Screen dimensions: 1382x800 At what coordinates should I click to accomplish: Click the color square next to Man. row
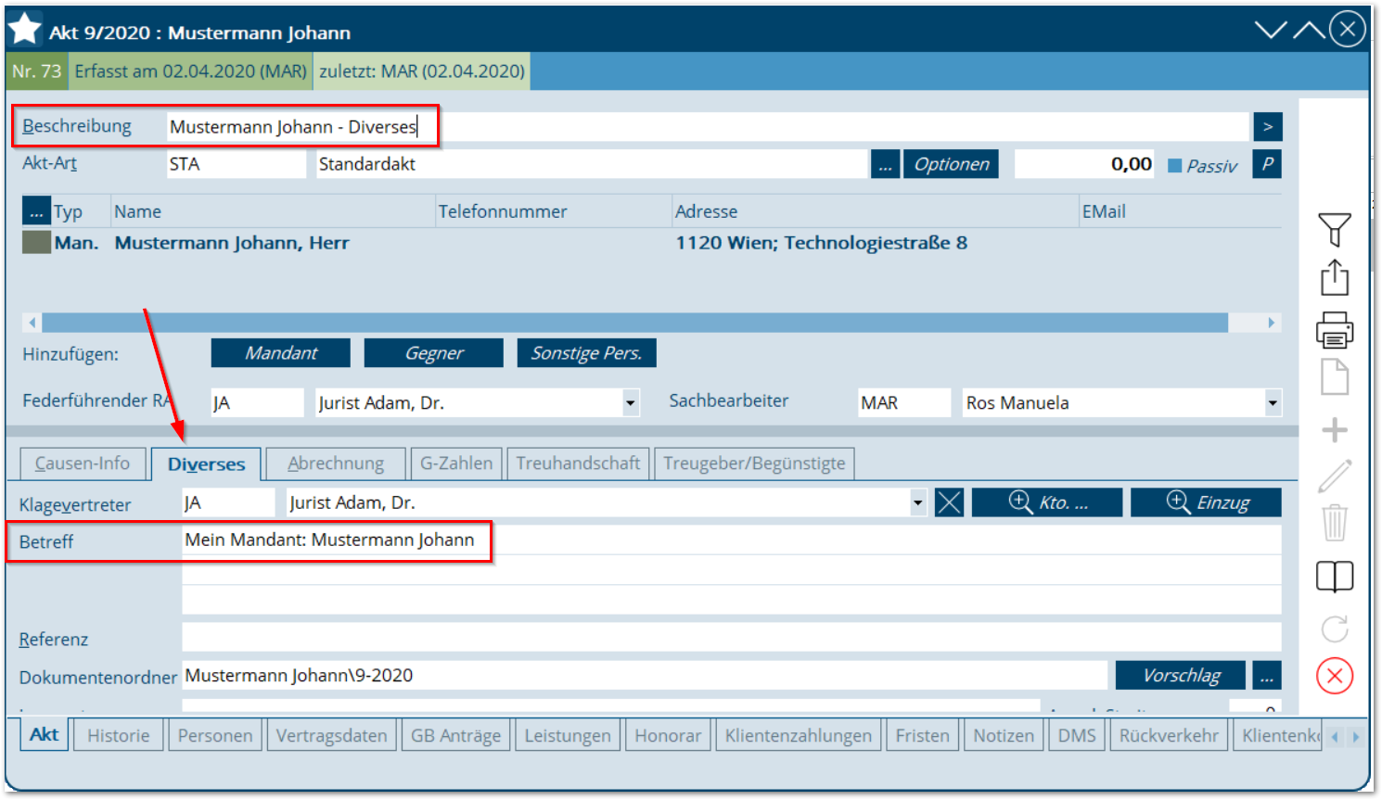[x=36, y=243]
